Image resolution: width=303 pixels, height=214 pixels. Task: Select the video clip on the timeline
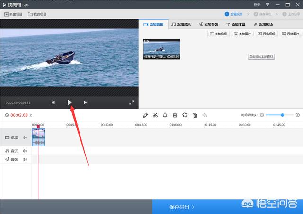[x=38, y=137]
